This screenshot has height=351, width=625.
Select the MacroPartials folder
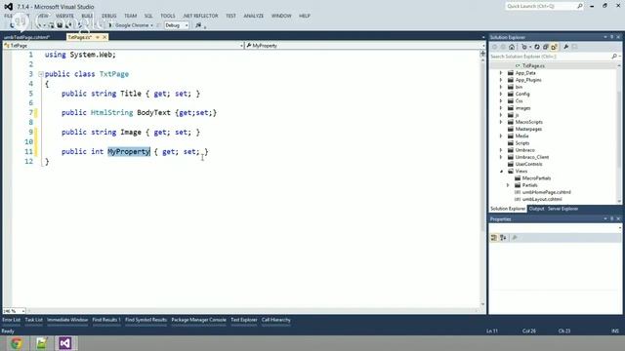536,178
